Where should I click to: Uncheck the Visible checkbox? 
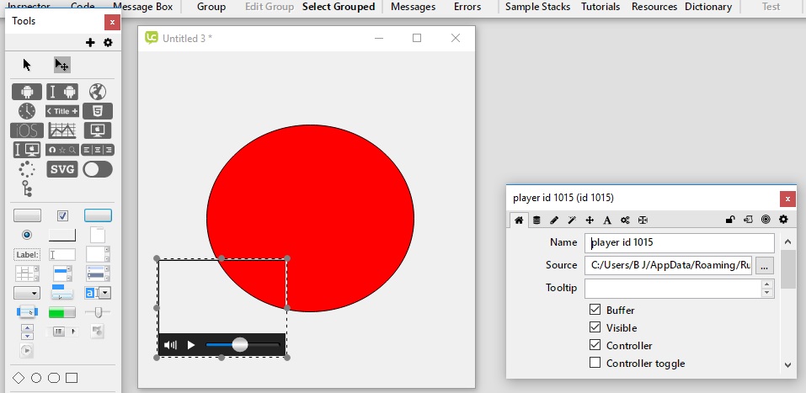click(x=595, y=328)
